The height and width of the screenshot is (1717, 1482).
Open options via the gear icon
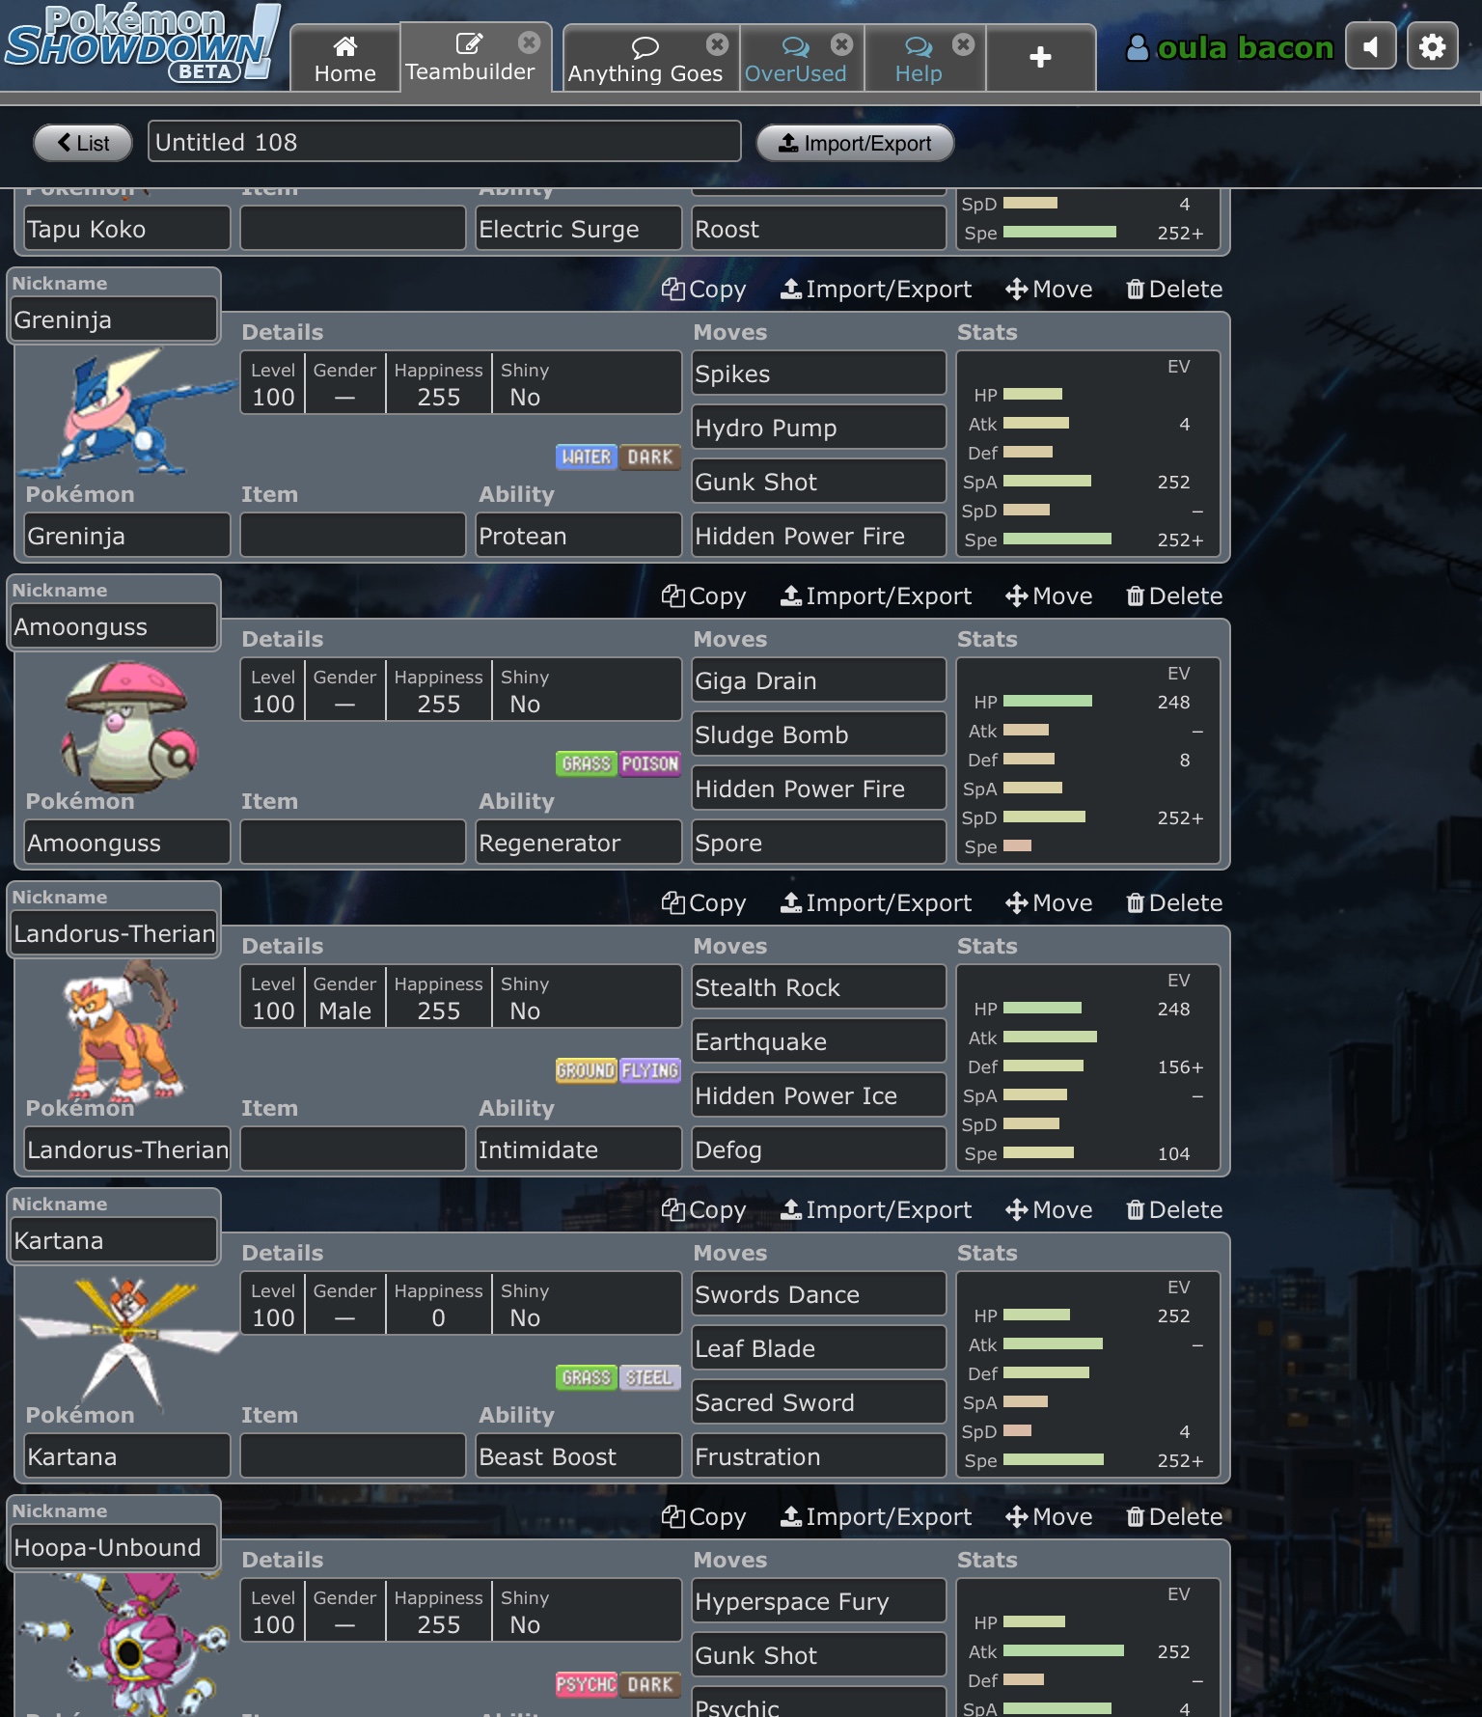click(x=1432, y=46)
